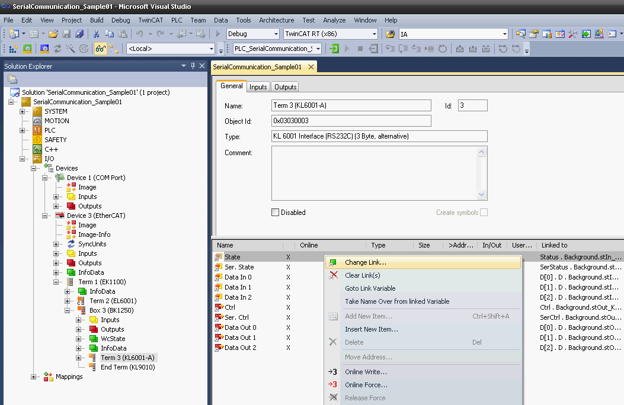Open the TwinCAT menu
Viewport: 624px width, 405px height.
[151, 20]
